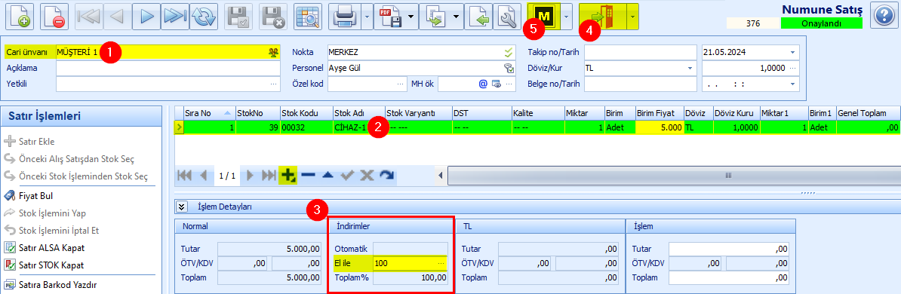Click the exit door icon in the toolbar
This screenshot has width=901, height=294.
coord(603,17)
